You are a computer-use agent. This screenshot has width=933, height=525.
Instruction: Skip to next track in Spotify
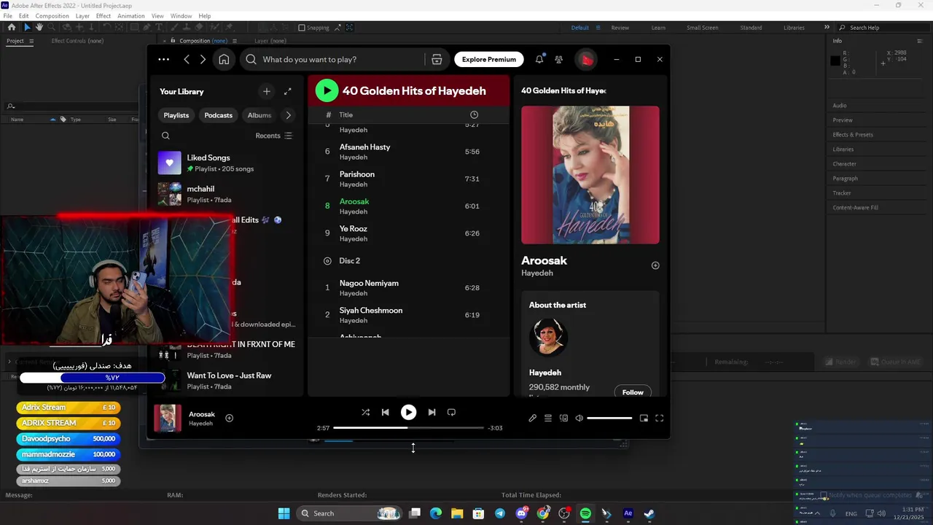click(432, 412)
